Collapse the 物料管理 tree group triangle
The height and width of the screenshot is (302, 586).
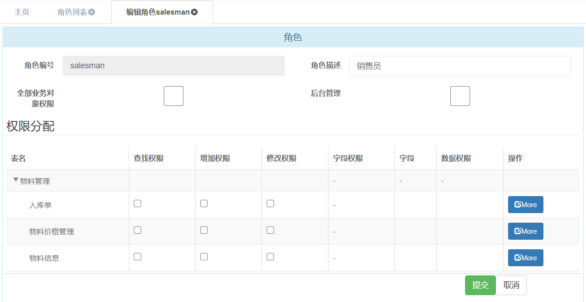point(16,180)
